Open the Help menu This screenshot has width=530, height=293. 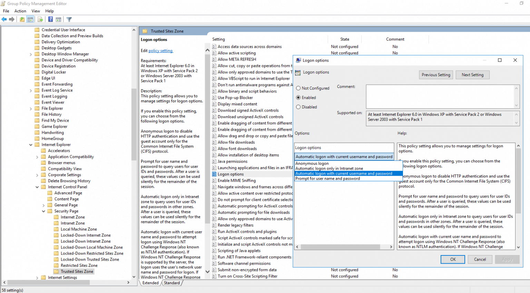(50, 11)
